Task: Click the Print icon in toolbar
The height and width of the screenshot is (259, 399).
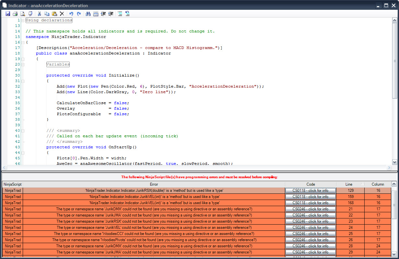Action: pyautogui.click(x=15, y=14)
